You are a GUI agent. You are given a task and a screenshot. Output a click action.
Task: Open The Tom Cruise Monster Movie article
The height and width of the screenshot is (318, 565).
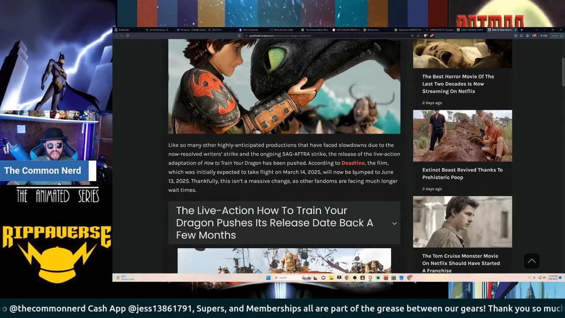(x=461, y=263)
